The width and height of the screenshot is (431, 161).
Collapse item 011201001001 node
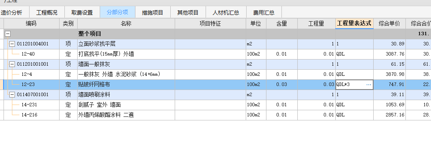(x=12, y=64)
